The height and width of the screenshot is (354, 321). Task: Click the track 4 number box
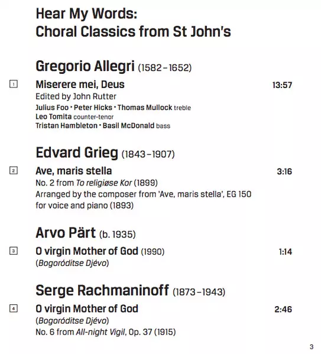click(14, 308)
